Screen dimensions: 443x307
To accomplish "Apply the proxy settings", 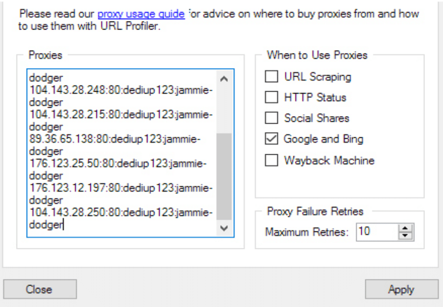I will point(401,289).
